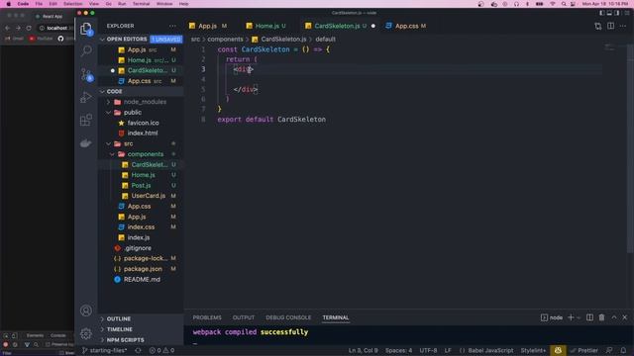This screenshot has height=356, width=634.
Task: Go to line via Ln 3, Col 9
Action: [x=364, y=350]
